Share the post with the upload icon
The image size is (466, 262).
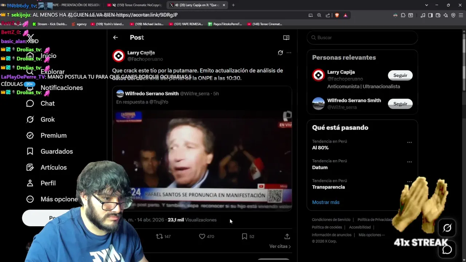287,237
